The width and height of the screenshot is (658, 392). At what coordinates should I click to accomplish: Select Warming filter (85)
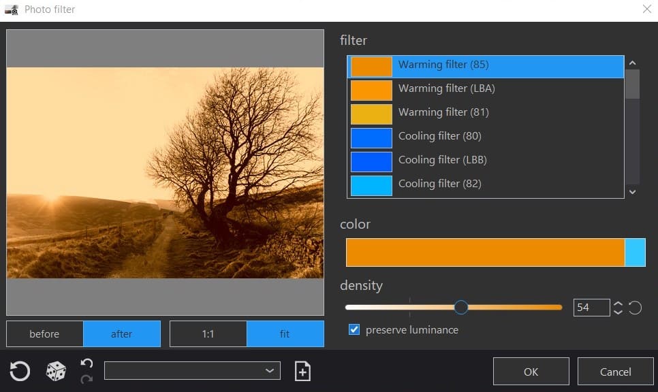[486, 66]
